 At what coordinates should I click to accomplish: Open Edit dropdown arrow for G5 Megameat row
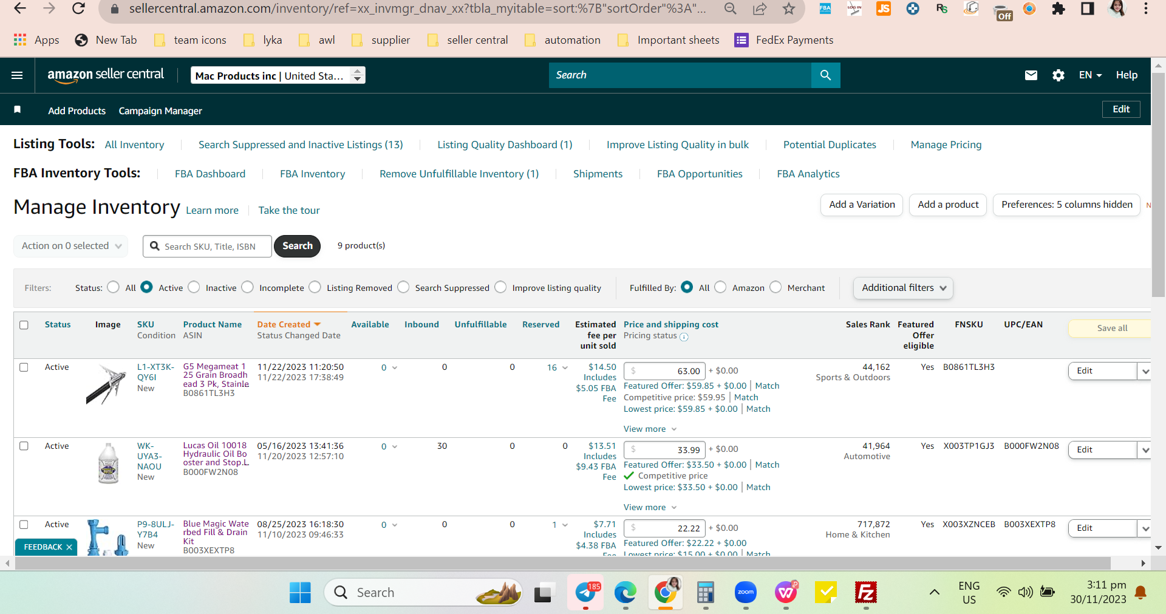(1145, 371)
